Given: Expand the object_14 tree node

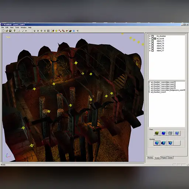Looking at the screenshot, I should coord(150,44).
